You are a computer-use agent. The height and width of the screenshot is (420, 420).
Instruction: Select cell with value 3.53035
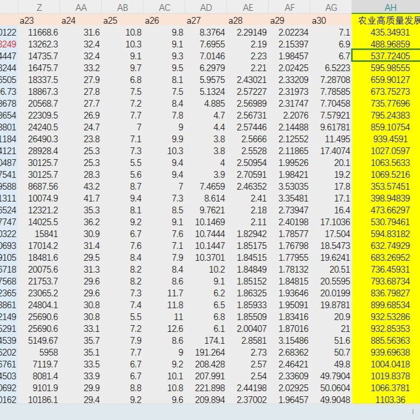click(x=290, y=187)
